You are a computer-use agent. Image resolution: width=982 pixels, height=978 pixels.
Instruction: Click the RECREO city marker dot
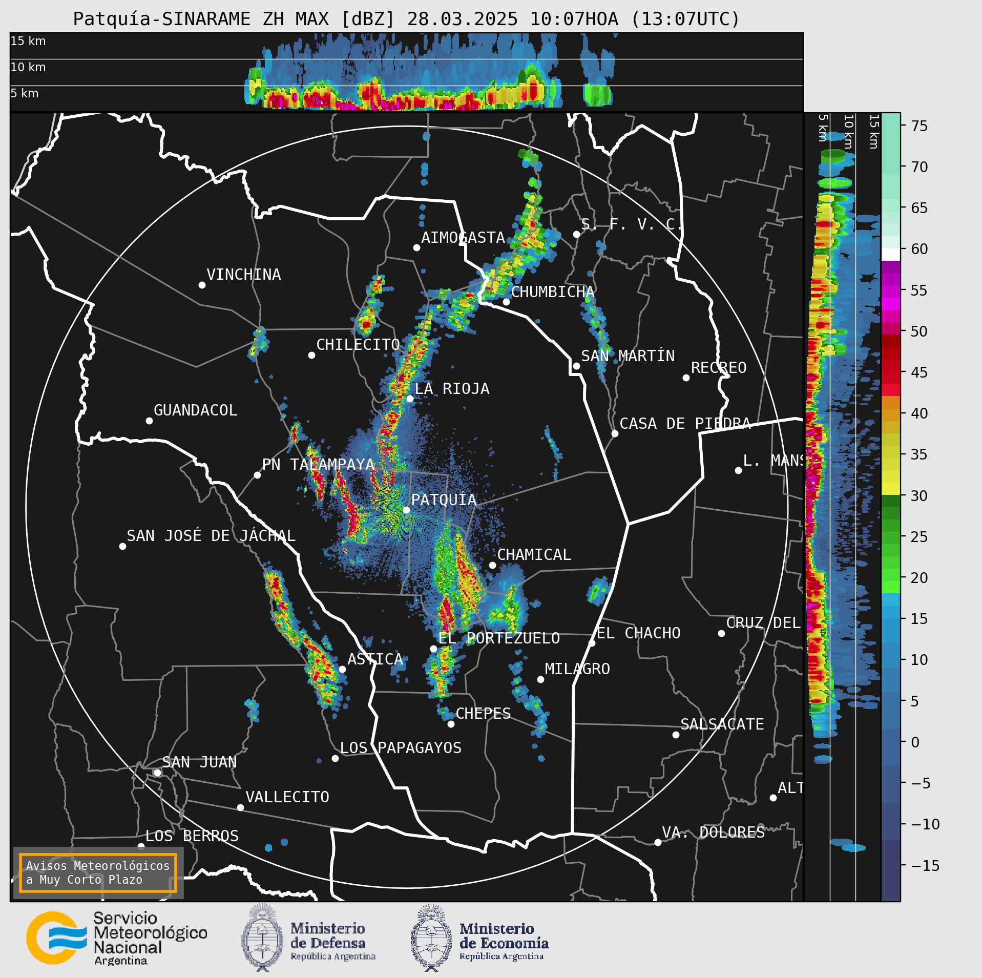pos(686,378)
